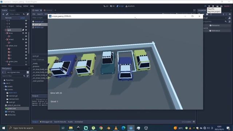The image size is (233, 131).
Task: Open the renderer dropdown at the top right
Action: click(x=228, y=6)
